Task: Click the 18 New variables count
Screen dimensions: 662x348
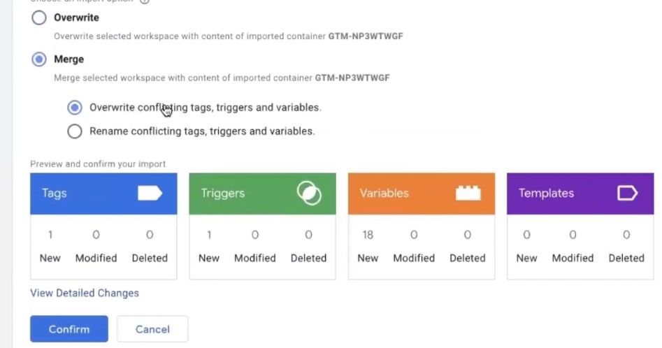Action: tap(368, 235)
